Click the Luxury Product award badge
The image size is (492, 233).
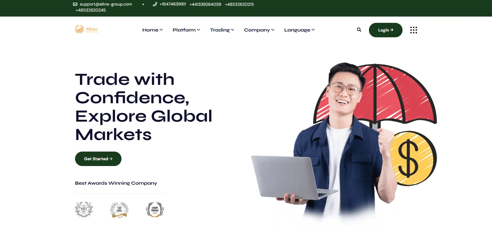[x=155, y=209]
